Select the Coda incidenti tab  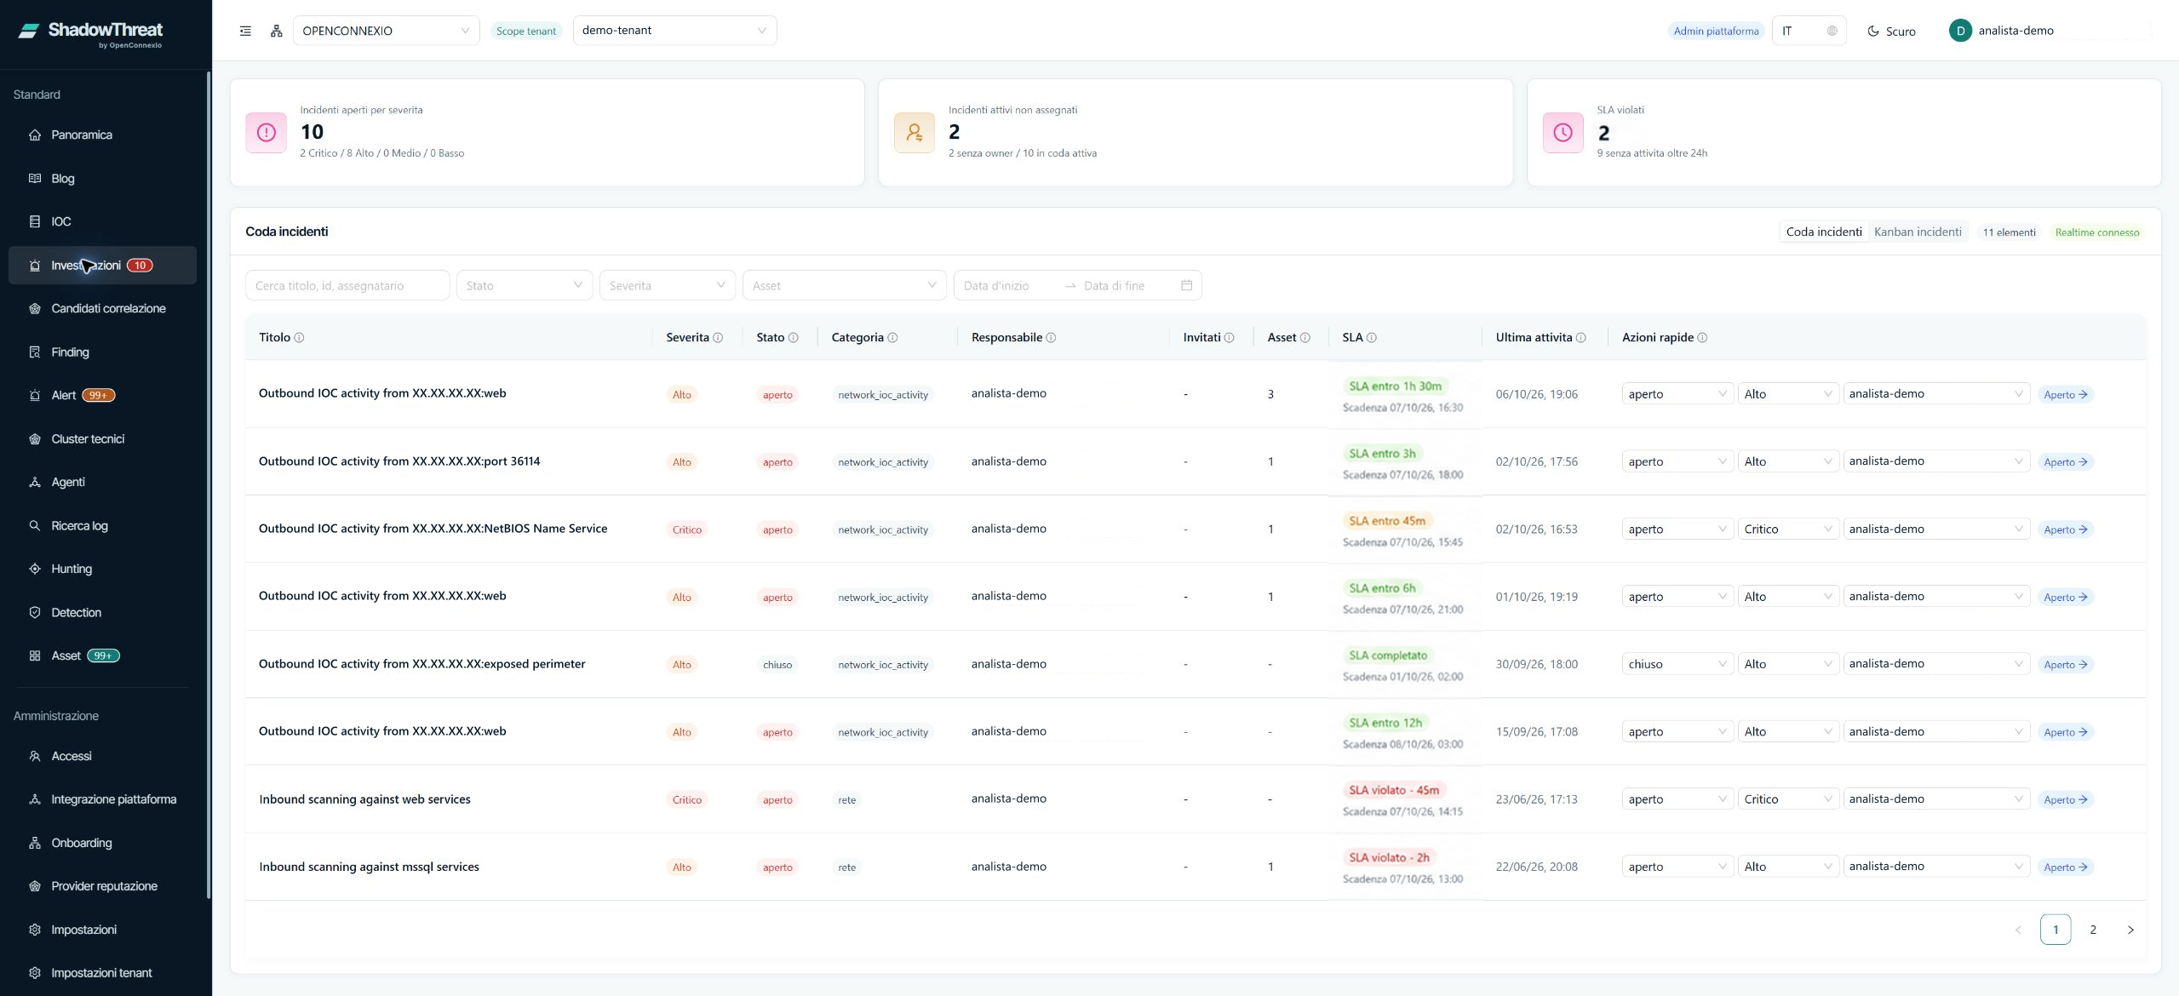pyautogui.click(x=1824, y=232)
